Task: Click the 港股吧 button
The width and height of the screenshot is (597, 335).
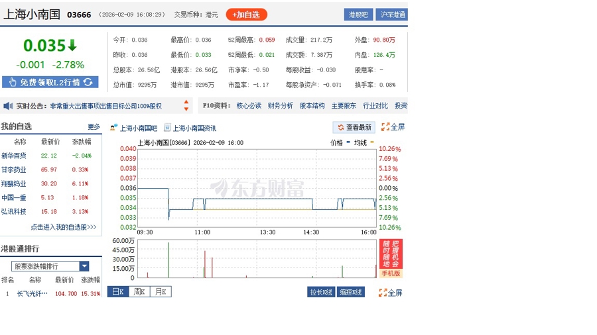Action: click(x=358, y=14)
